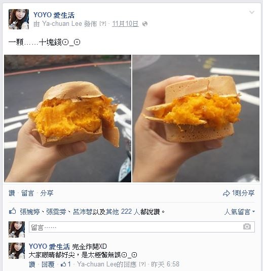Click the share arrow icon next to 1則分享
This screenshot has height=271, width=263.
tap(226, 193)
